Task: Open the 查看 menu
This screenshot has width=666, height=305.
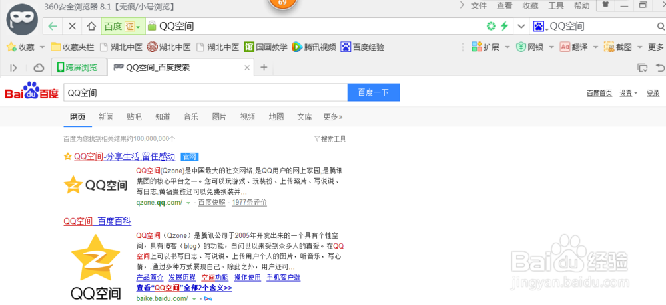Action: [505, 5]
